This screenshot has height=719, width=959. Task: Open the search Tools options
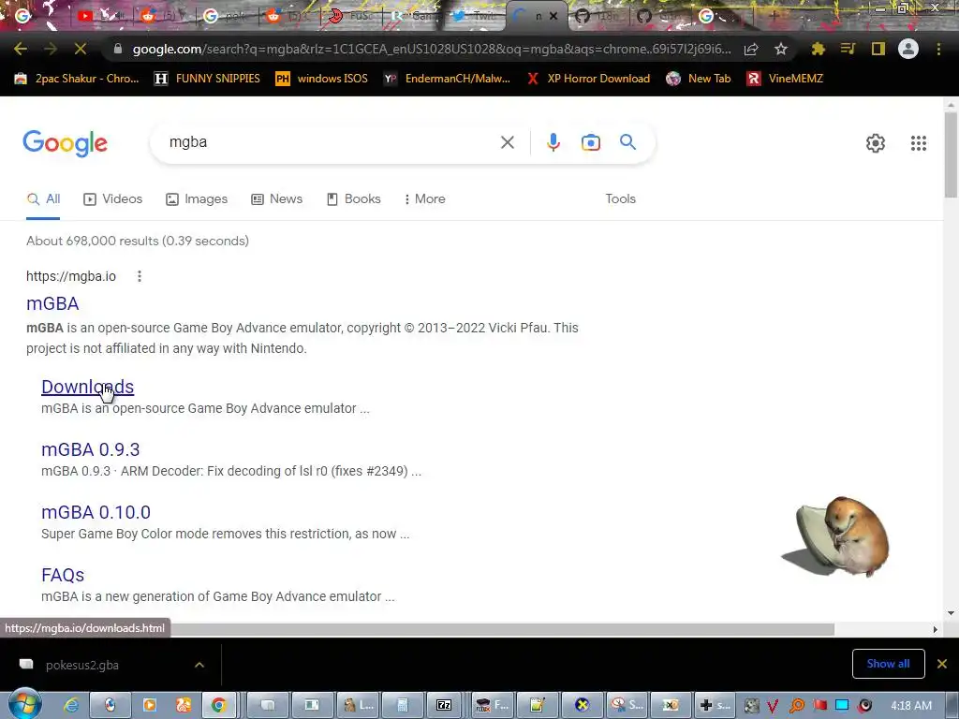[x=621, y=199]
